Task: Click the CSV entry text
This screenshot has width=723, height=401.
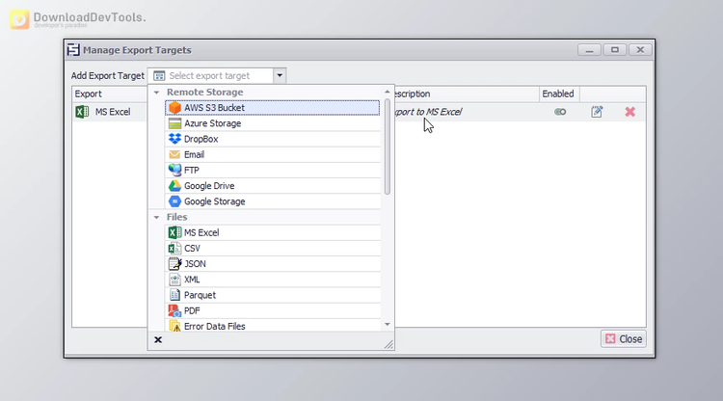Action: click(192, 249)
